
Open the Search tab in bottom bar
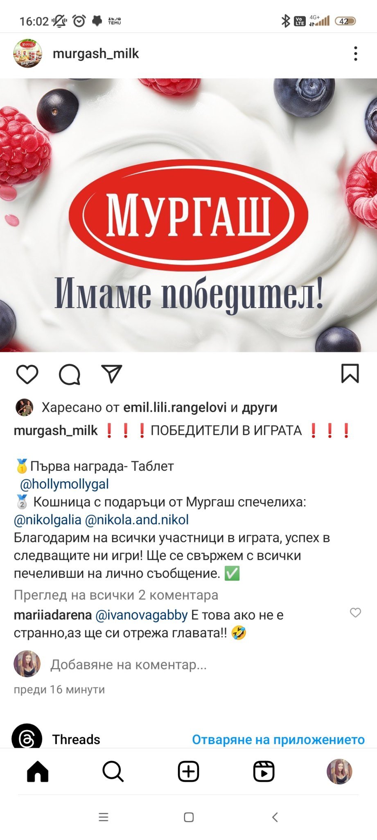(113, 772)
